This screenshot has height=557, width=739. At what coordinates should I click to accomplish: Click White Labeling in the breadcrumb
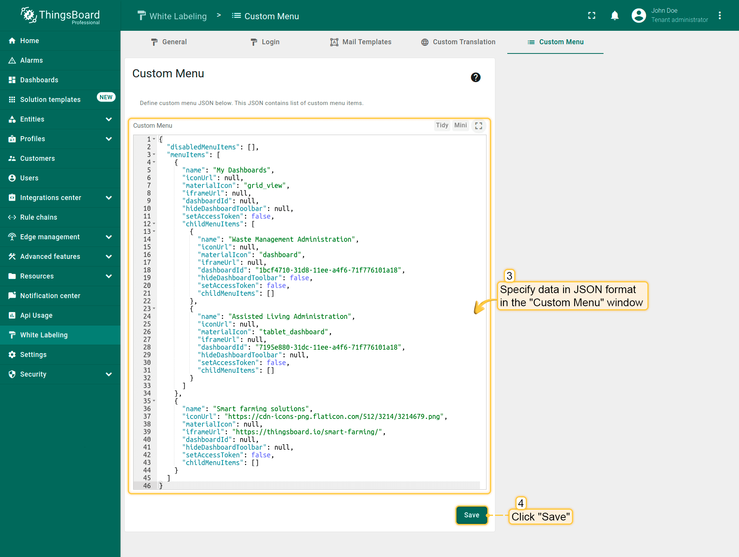pyautogui.click(x=172, y=16)
